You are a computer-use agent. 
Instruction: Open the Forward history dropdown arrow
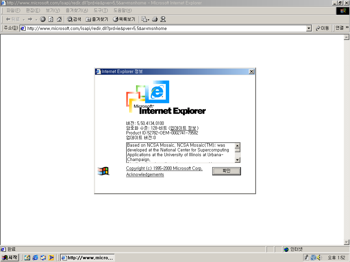tap(36, 19)
